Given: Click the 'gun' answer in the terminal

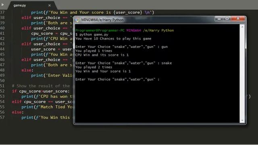Looking at the screenshot, I should point(164,47).
